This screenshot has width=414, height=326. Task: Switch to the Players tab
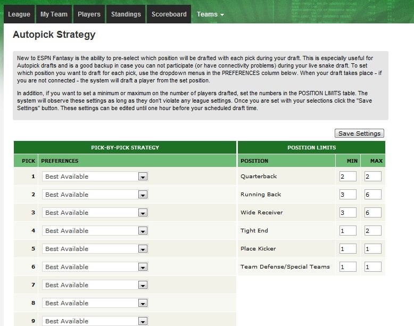[x=89, y=14]
